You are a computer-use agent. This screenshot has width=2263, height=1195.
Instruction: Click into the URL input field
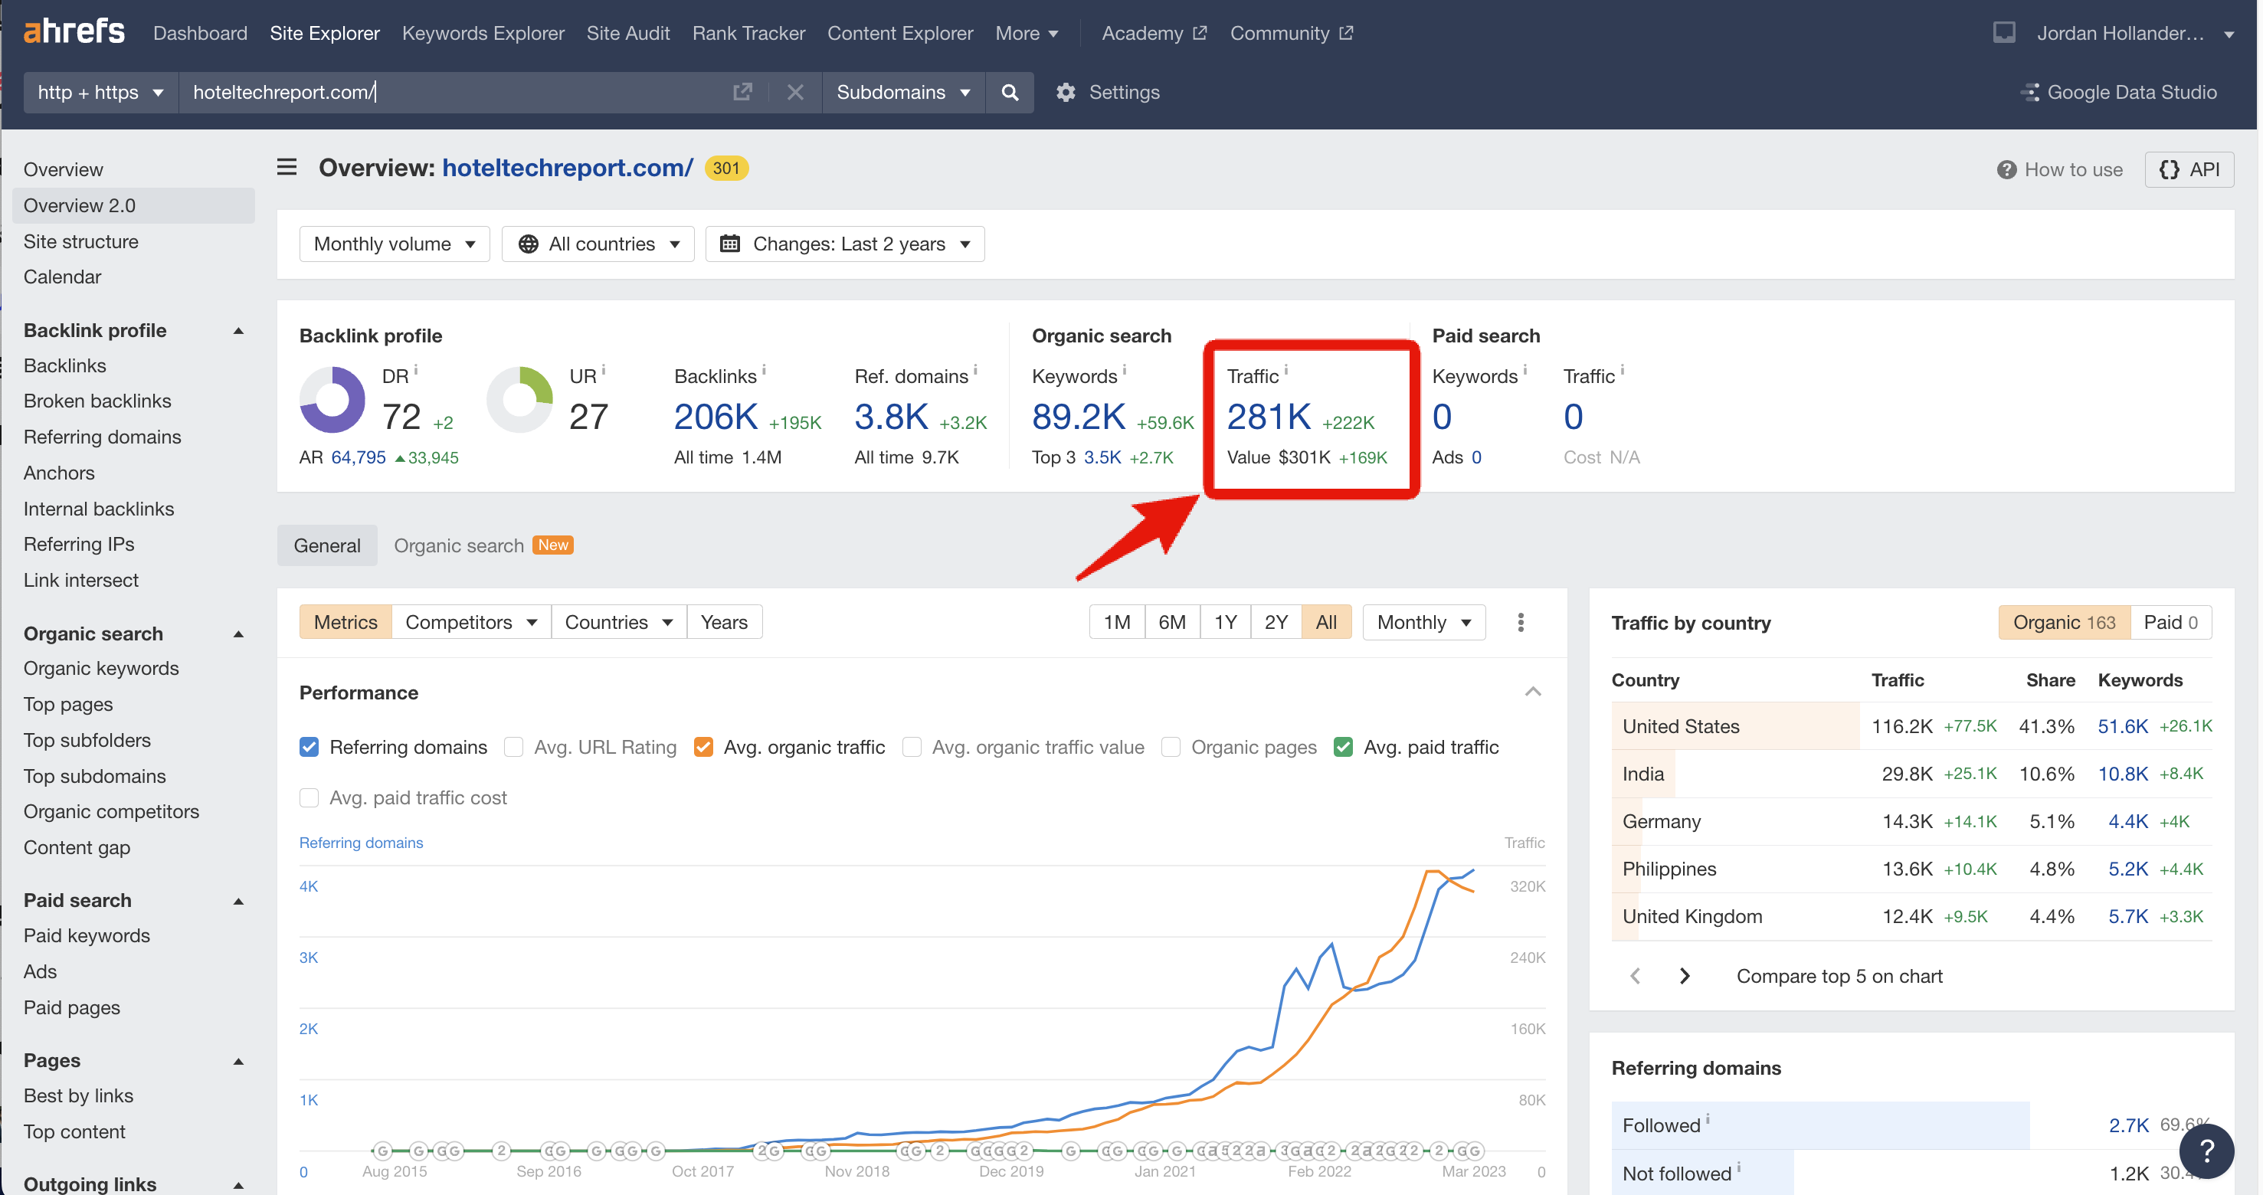coord(457,92)
